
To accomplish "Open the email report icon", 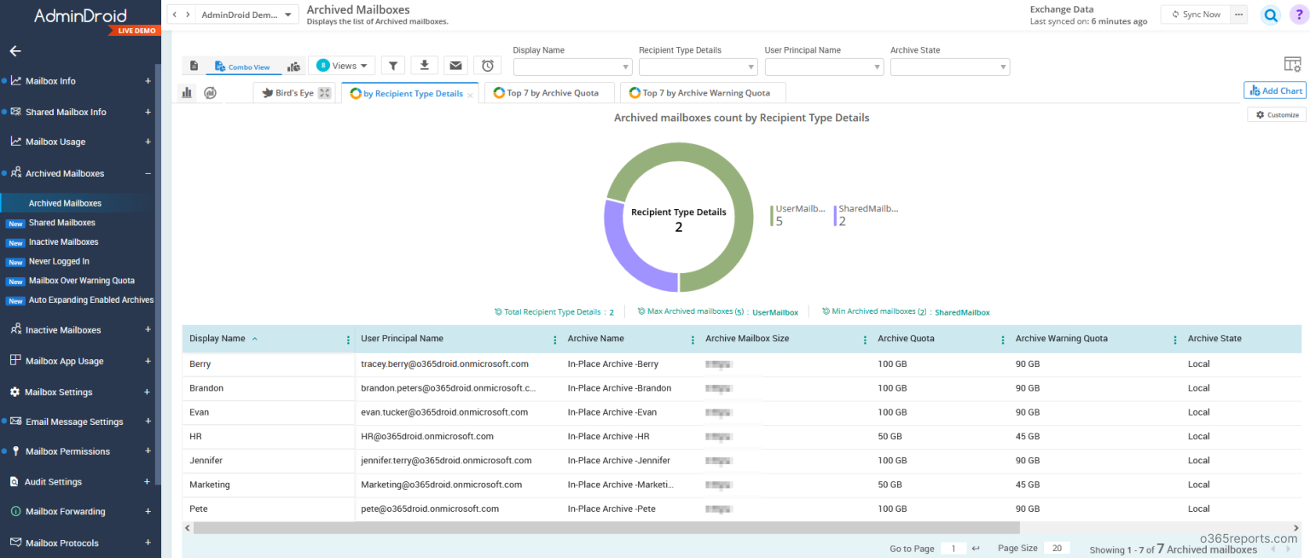I will coord(455,66).
